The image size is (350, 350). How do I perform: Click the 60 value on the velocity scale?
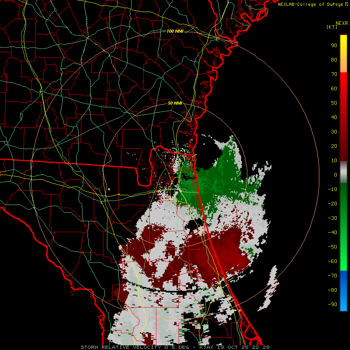tap(334, 89)
